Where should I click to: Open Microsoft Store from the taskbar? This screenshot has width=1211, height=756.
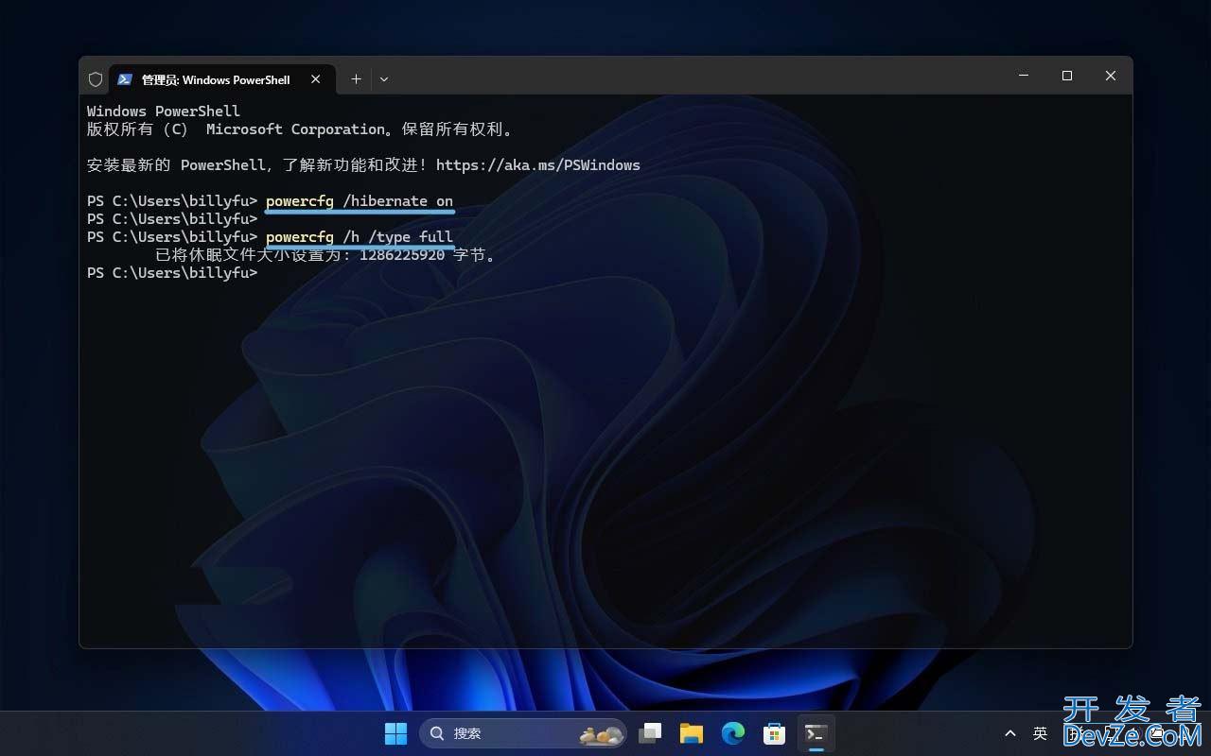(x=775, y=733)
